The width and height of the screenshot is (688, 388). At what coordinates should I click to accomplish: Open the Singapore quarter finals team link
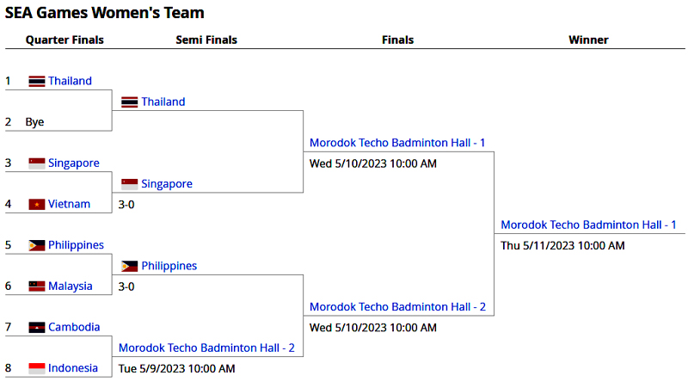coord(74,163)
